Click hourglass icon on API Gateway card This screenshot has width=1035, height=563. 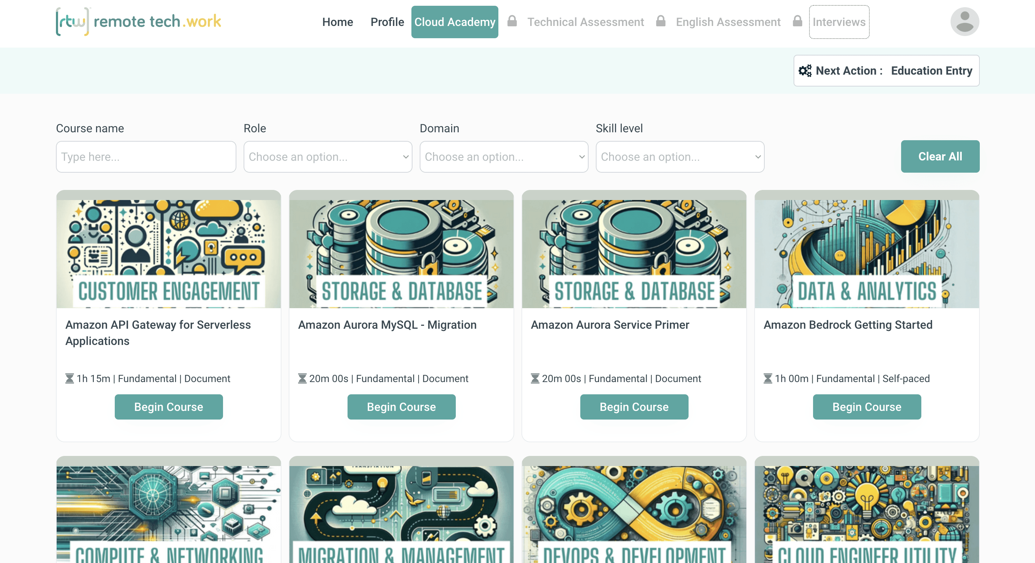70,378
